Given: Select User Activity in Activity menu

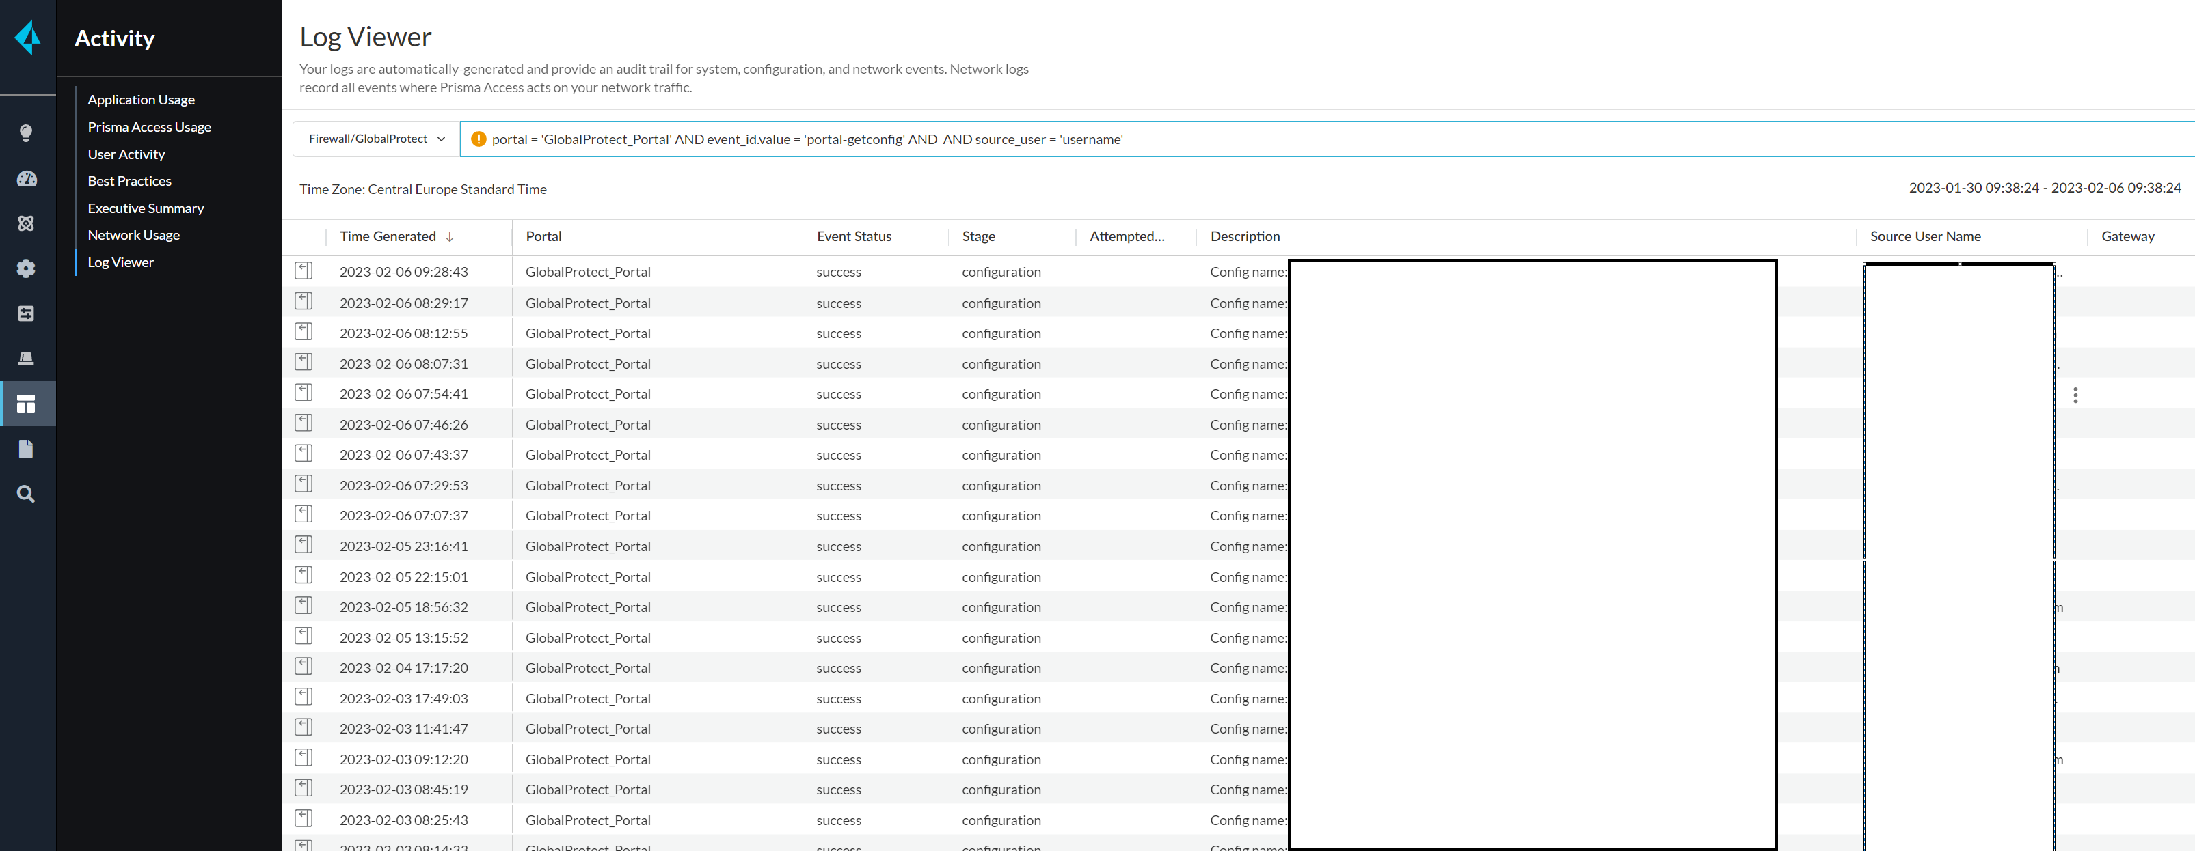Looking at the screenshot, I should tap(126, 154).
